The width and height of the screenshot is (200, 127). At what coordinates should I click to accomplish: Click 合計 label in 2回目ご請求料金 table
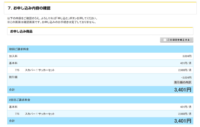pyautogui.click(x=12, y=121)
